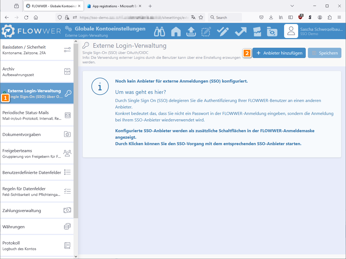Open the chart statistics icon
This screenshot has width=346, height=259.
click(x=257, y=32)
